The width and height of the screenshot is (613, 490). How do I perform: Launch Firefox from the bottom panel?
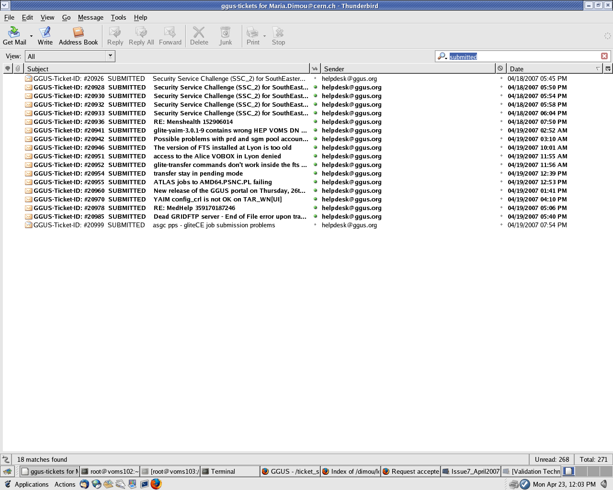156,484
